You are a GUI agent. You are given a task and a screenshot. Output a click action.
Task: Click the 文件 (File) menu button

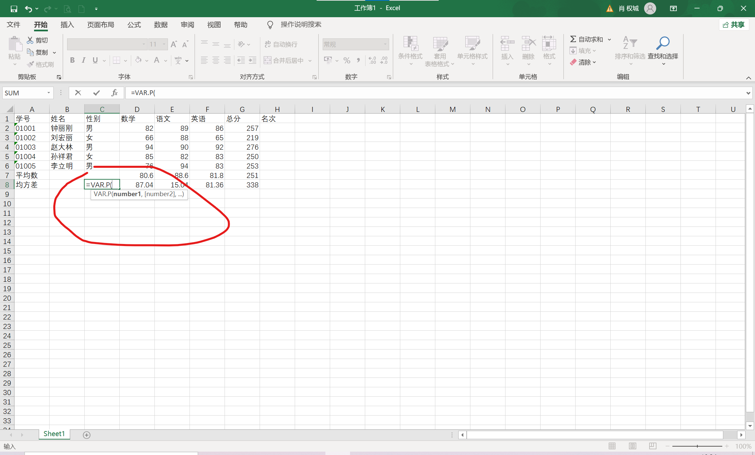pos(13,25)
